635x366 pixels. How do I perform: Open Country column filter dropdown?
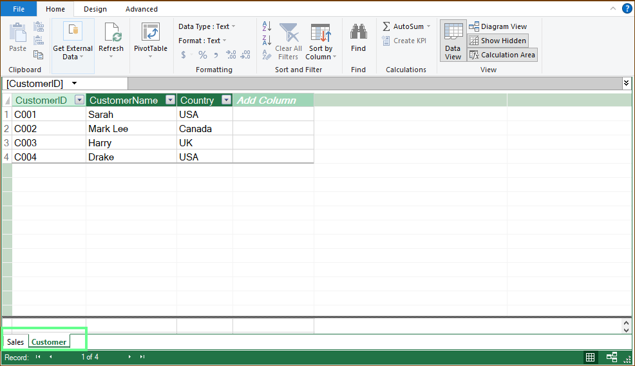point(227,100)
